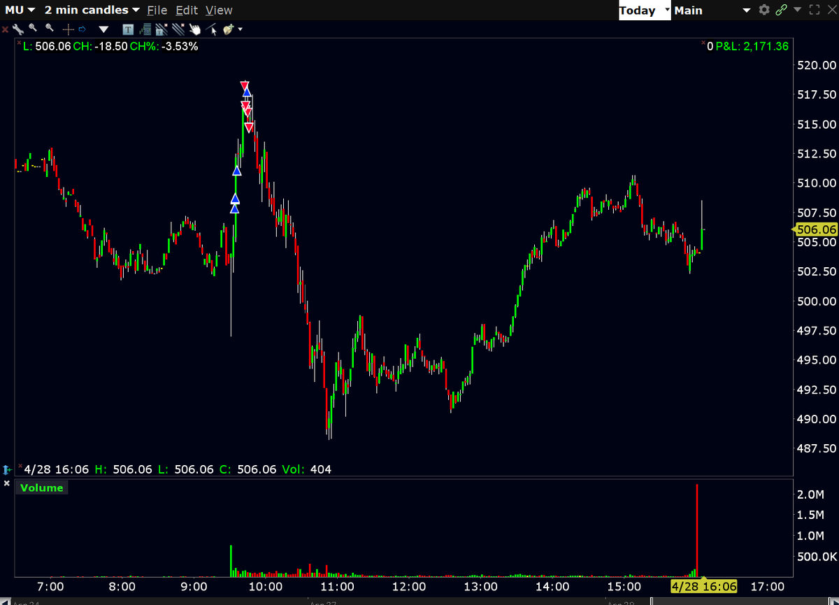Screen dimensions: 839x605
Task: Click the 10:00 time axis label
Action: tap(265, 586)
